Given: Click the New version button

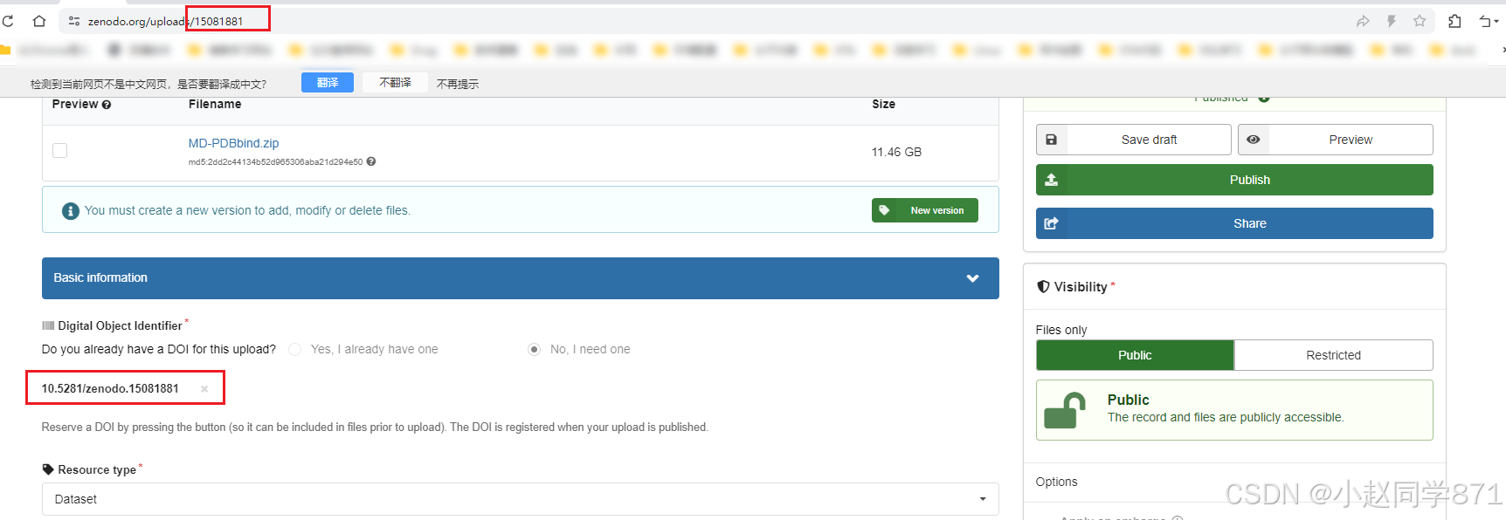Looking at the screenshot, I should pyautogui.click(x=924, y=210).
